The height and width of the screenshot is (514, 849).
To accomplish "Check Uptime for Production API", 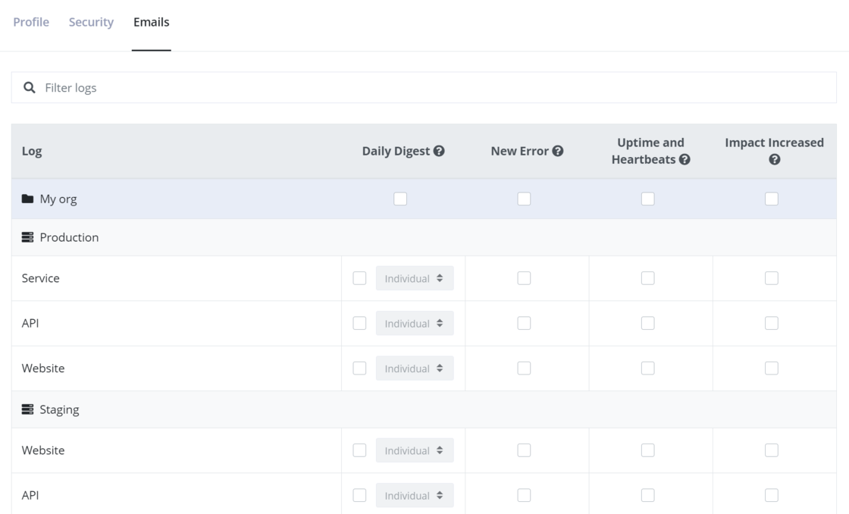I will point(647,324).
